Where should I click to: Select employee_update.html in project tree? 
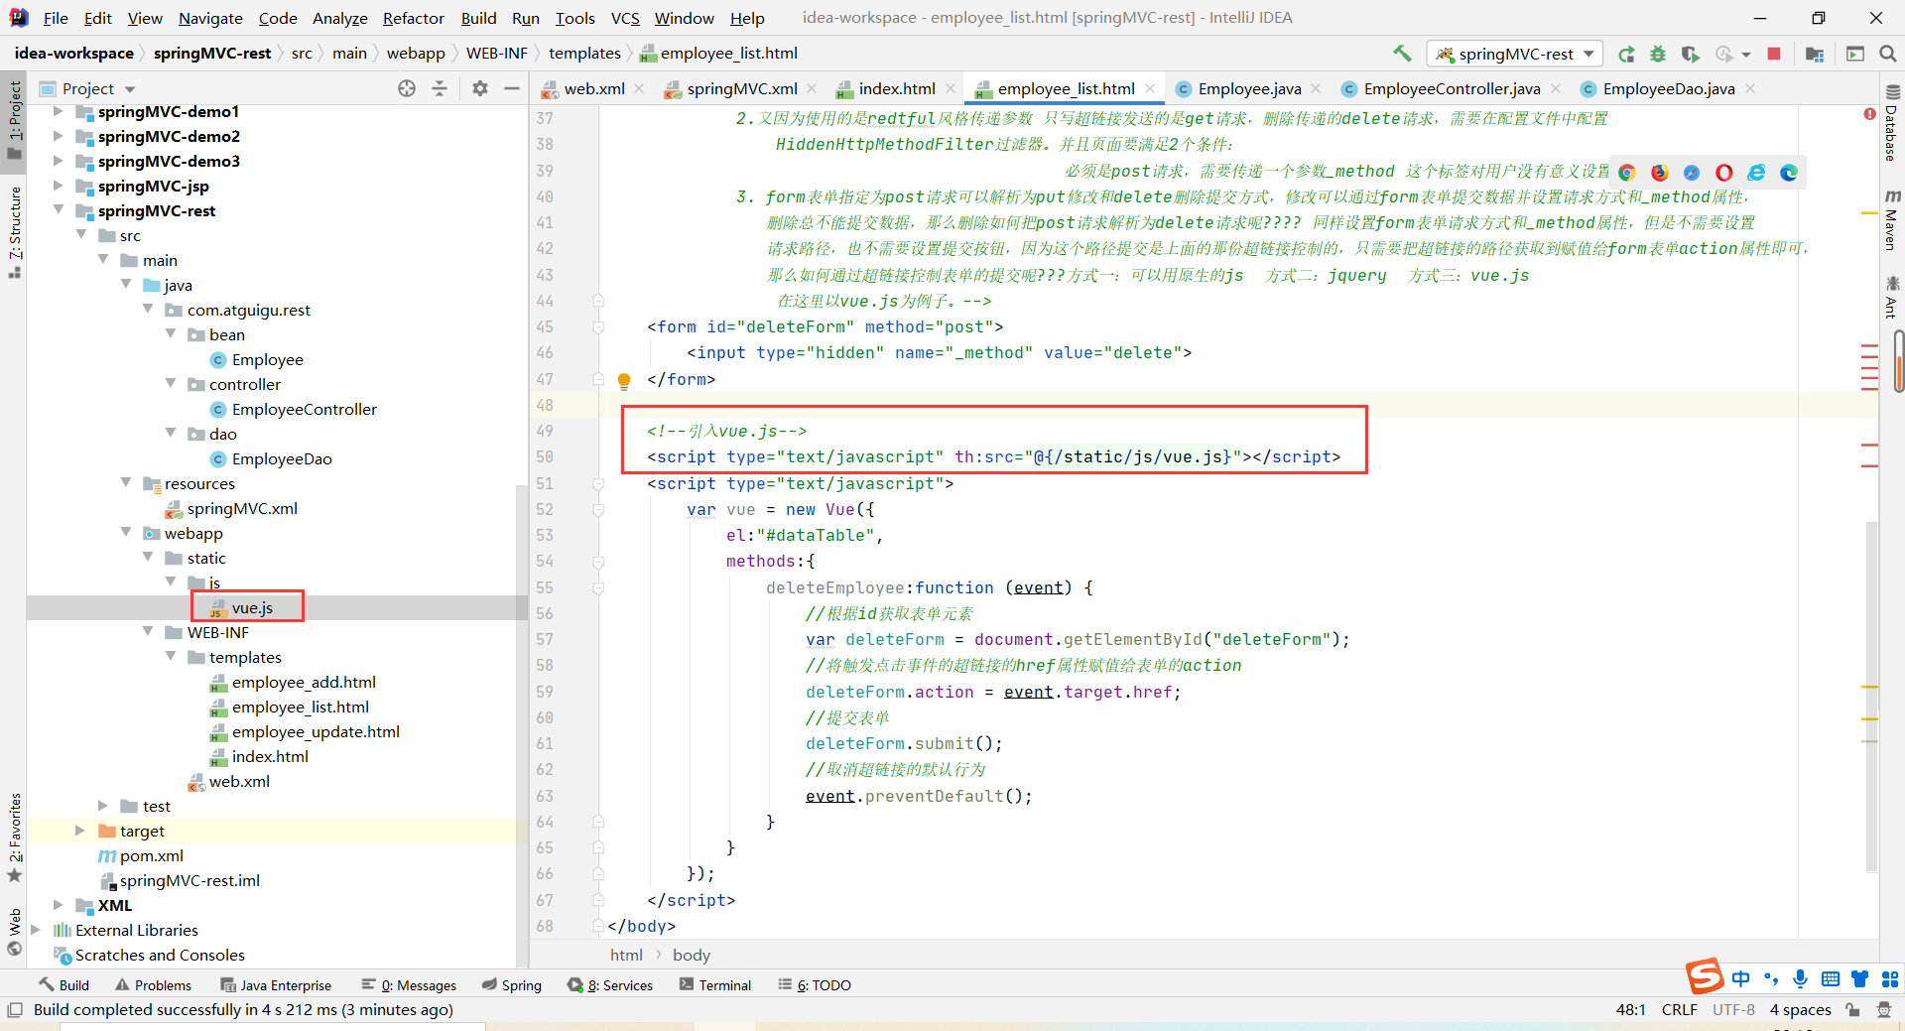[315, 731]
